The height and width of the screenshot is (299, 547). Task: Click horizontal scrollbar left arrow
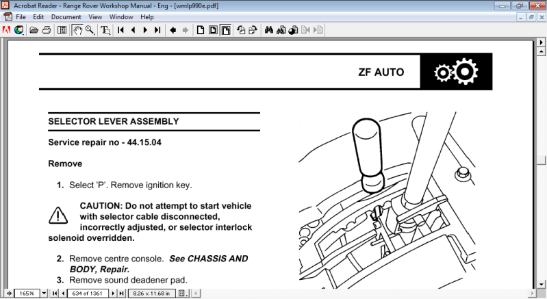[x=196, y=294]
